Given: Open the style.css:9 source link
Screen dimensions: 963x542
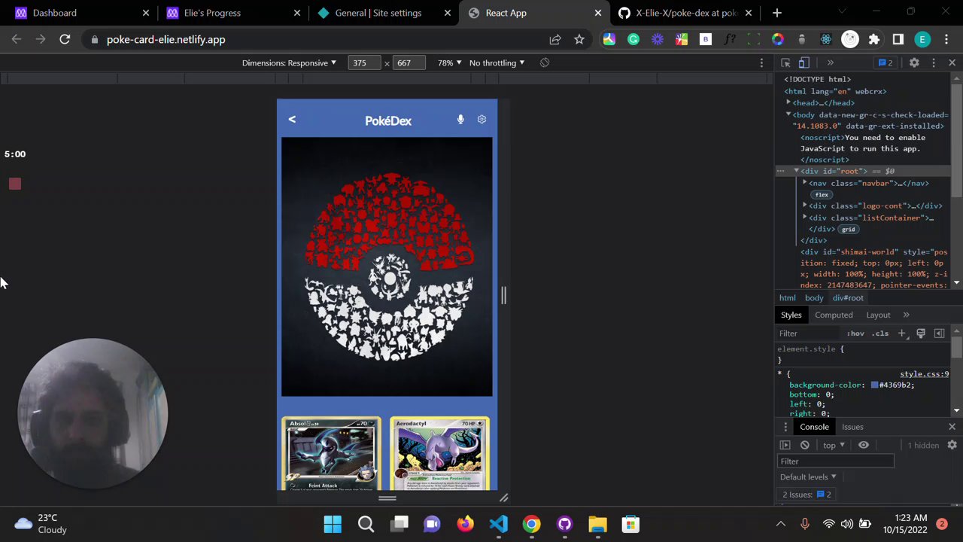Looking at the screenshot, I should coord(924,374).
